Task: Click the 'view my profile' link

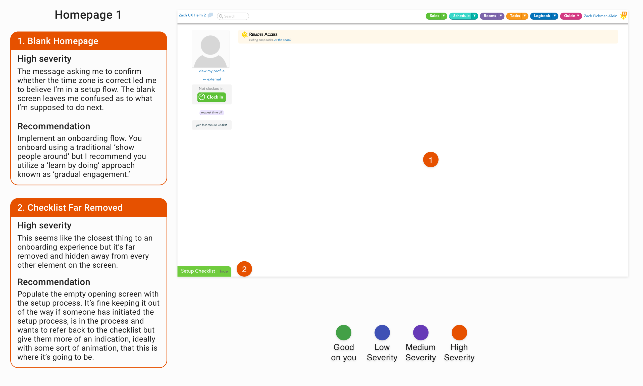Action: [211, 71]
